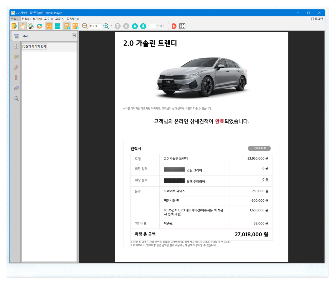Viewport: 336px width, 285px height.
Task: Switch to two-page layout view
Action: (75, 26)
